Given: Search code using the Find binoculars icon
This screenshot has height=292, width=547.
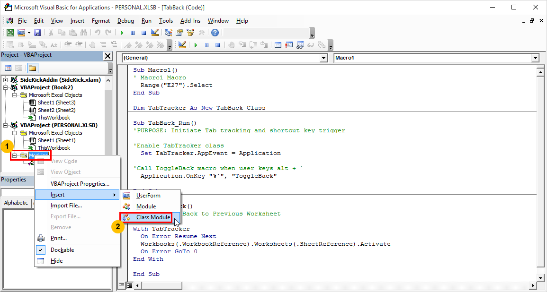Looking at the screenshot, I should coord(84,32).
